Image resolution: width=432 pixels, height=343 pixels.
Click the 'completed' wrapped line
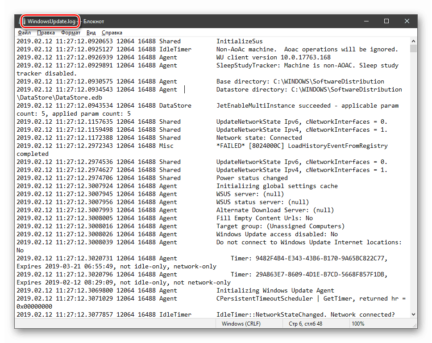pyautogui.click(x=33, y=154)
